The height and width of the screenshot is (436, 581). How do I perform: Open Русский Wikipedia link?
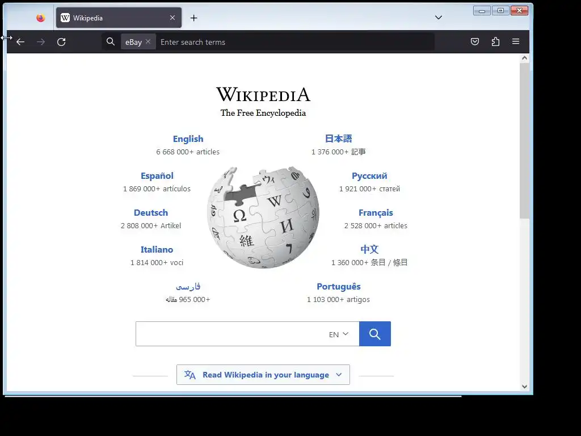pos(369,176)
